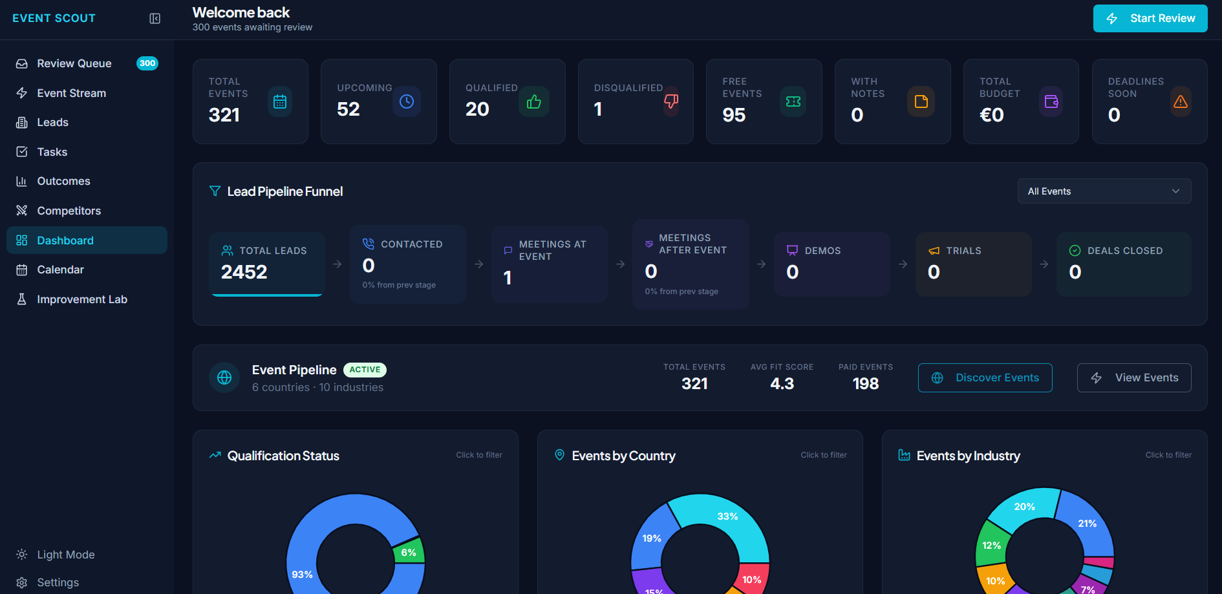Click the 20% cyan industry chart segment
1222x594 pixels.
click(x=1024, y=507)
